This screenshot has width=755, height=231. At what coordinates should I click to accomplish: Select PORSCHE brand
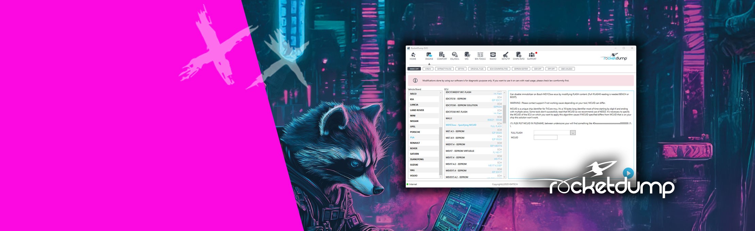coord(424,132)
